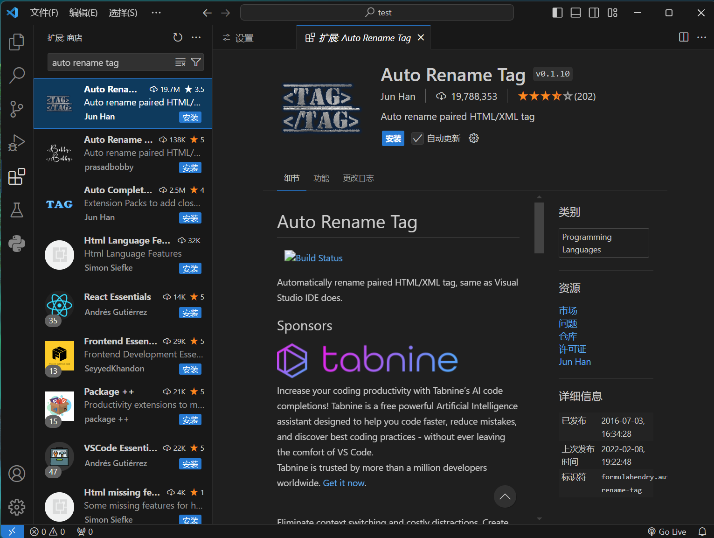
Task: Open the 选择(S) menu
Action: click(123, 13)
